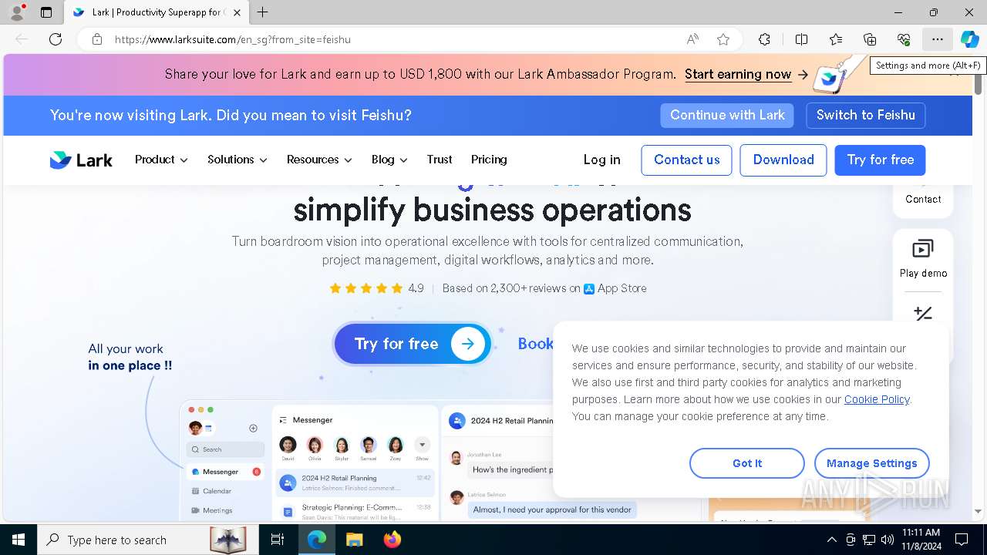Click the Play demo icon
Viewport: 987px width, 555px height.
coord(923,249)
